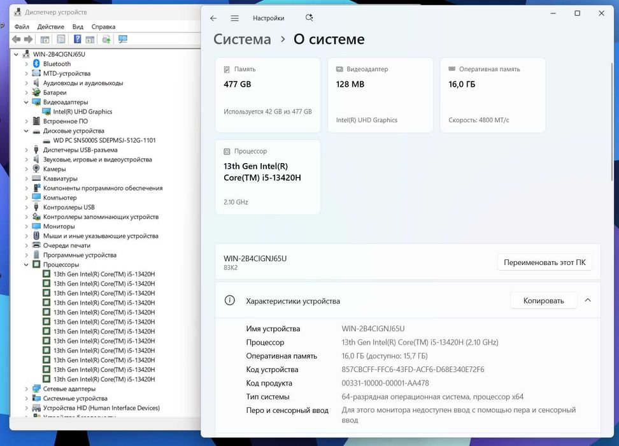Open the Вид menu
This screenshot has height=446, width=619.
tap(78, 27)
